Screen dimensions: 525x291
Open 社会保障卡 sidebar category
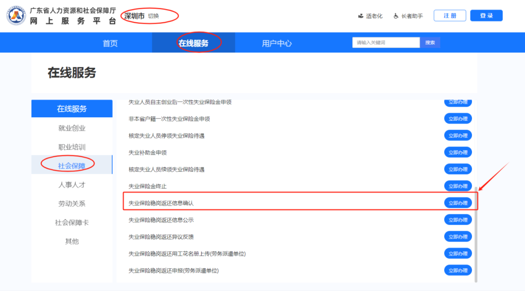(72, 222)
